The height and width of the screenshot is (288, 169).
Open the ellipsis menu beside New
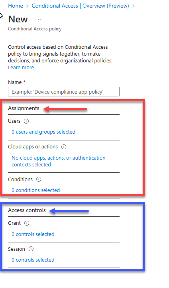click(x=40, y=19)
